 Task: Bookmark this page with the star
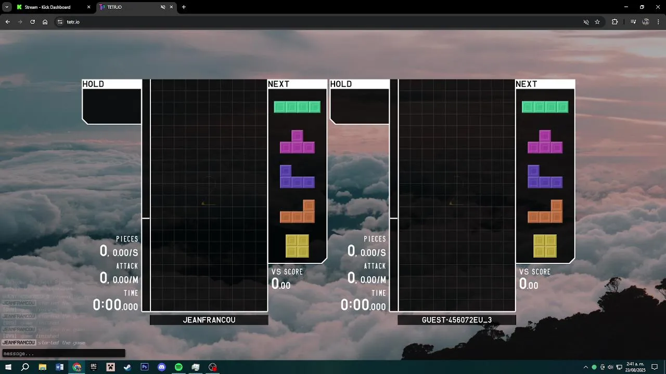(597, 22)
